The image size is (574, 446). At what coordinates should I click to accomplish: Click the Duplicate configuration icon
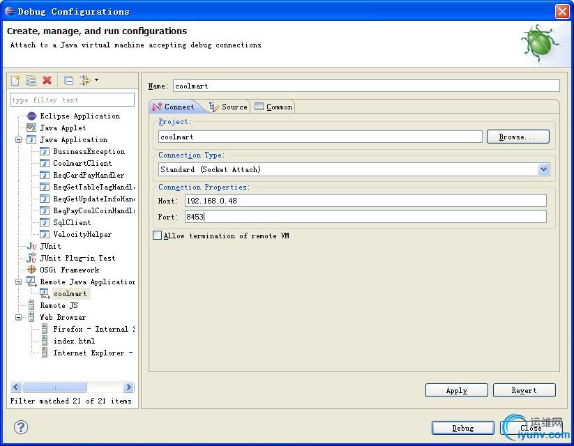[31, 81]
